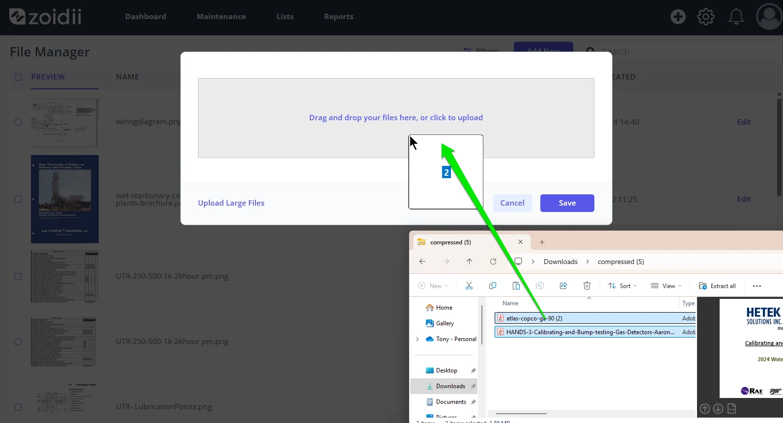Open Downloads in Explorer sidebar
Image resolution: width=783 pixels, height=423 pixels.
click(444, 386)
